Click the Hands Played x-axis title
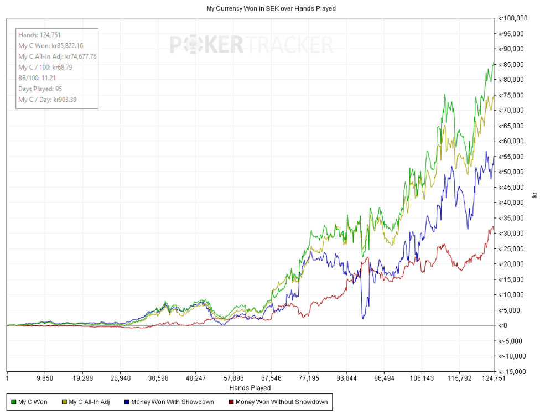The width and height of the screenshot is (540, 415). [x=250, y=388]
